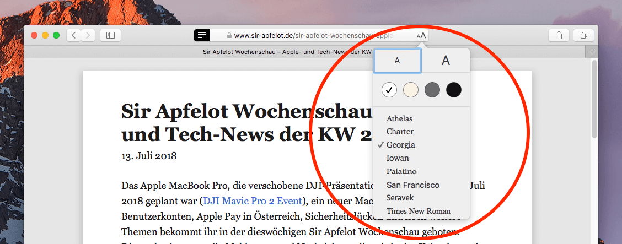Set the font to Times New Roman
This screenshot has width=622, height=244.
coord(418,211)
